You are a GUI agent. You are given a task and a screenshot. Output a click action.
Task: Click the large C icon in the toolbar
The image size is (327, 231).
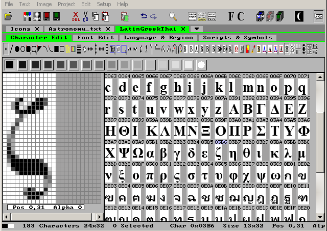pyautogui.click(x=241, y=16)
